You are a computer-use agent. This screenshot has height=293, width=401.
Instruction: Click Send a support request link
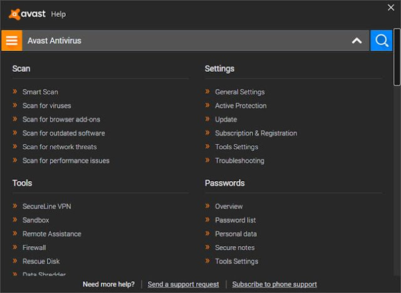coord(183,284)
